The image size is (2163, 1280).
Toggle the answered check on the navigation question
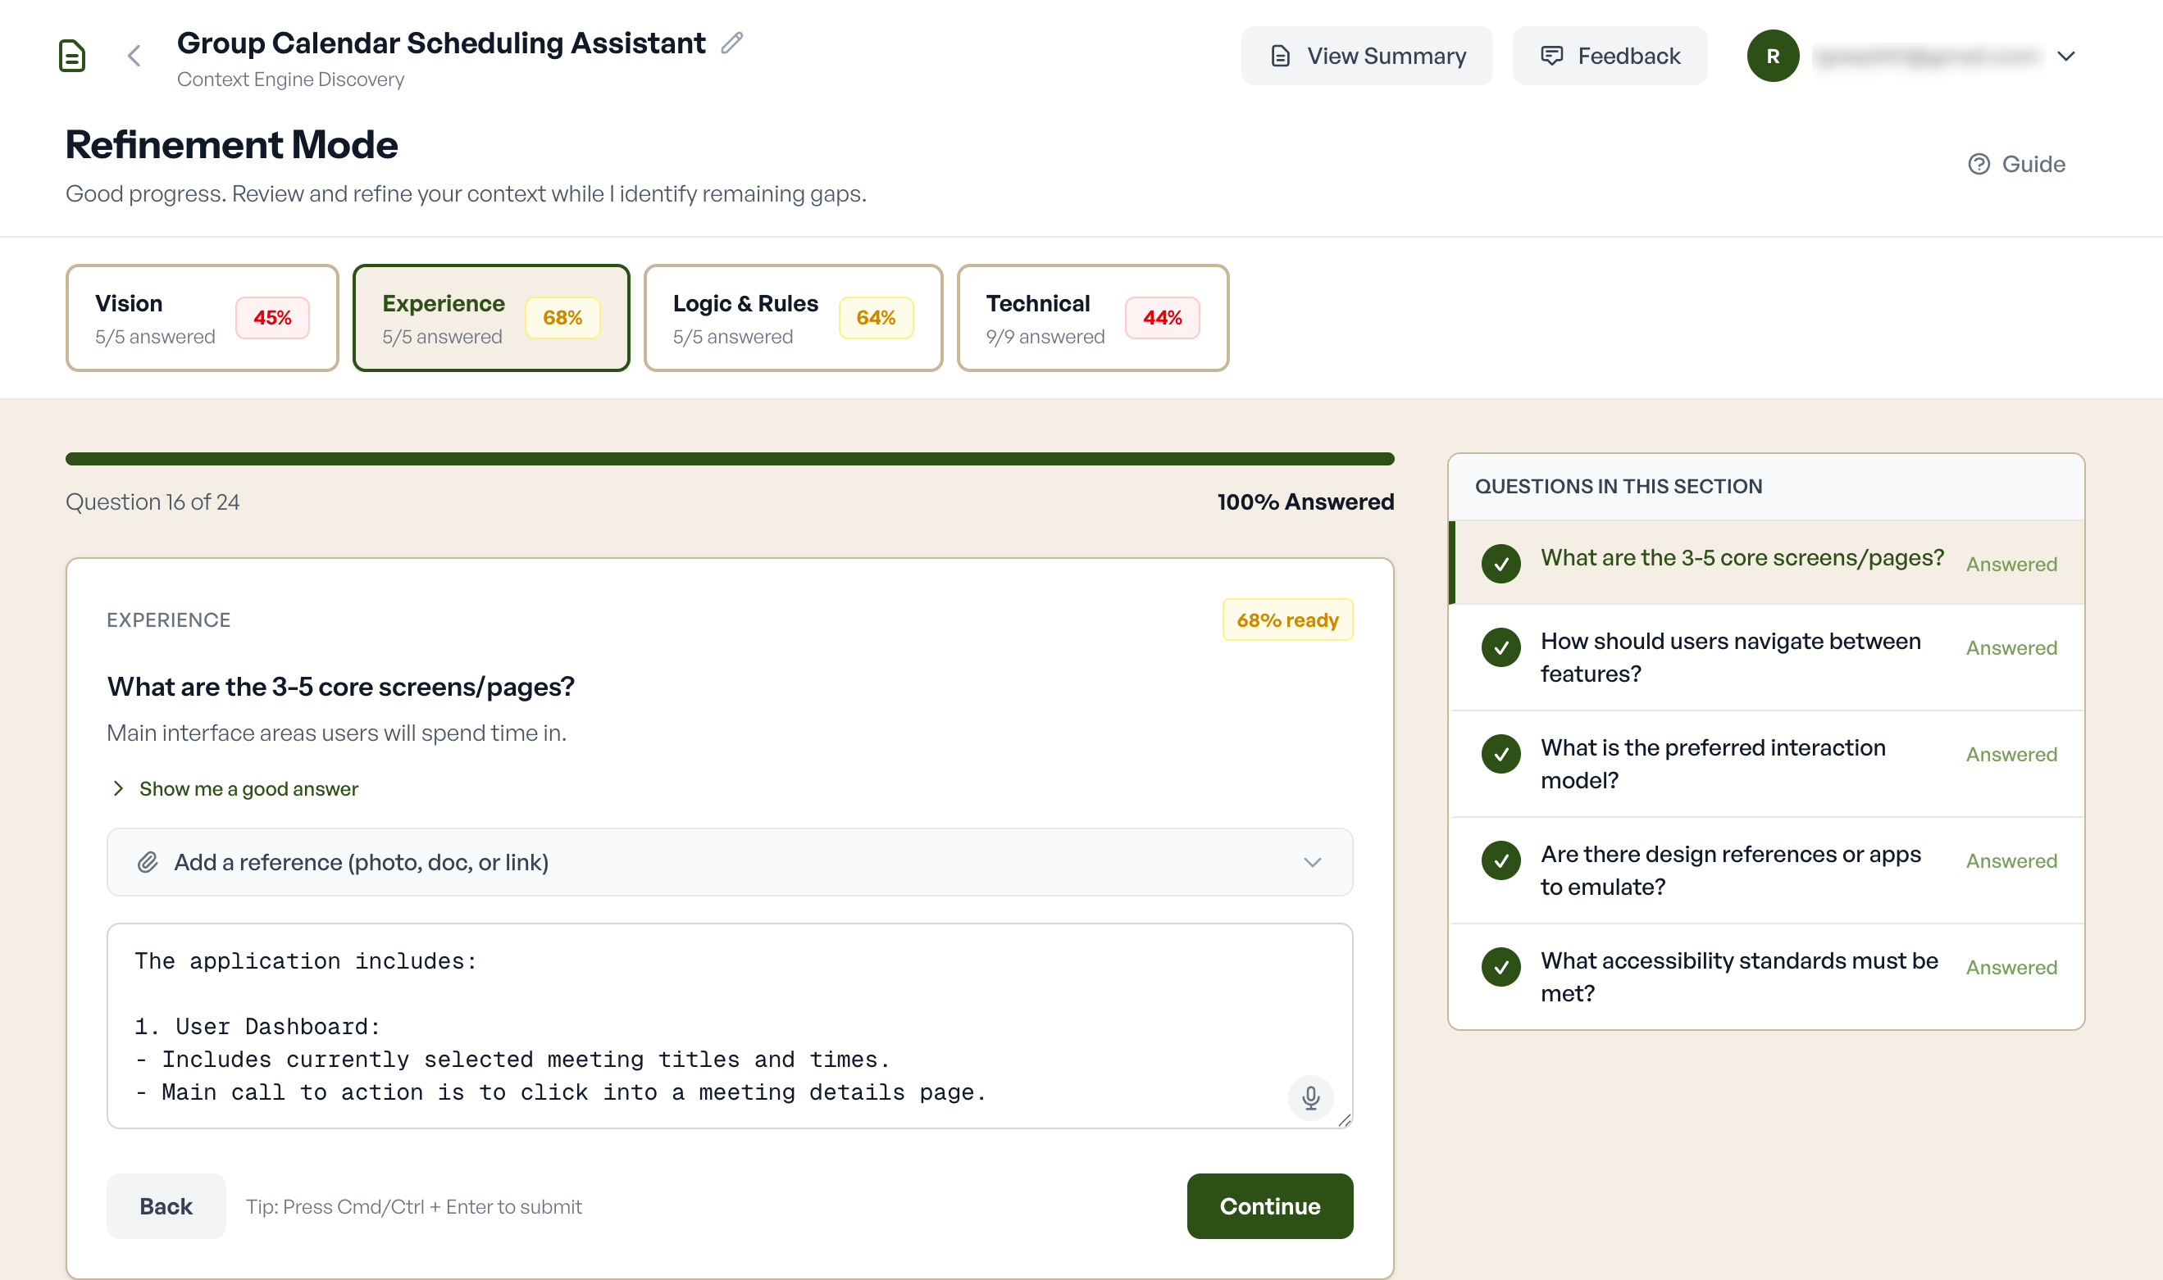pyautogui.click(x=1501, y=647)
